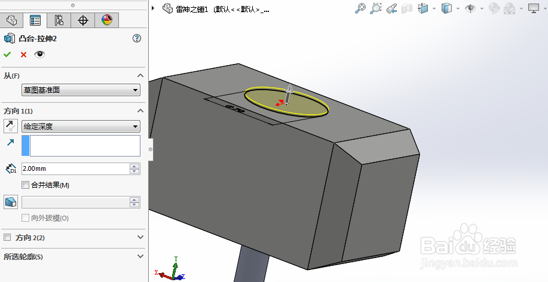
Task: Toggle the draft on/off button
Action: coord(11,202)
